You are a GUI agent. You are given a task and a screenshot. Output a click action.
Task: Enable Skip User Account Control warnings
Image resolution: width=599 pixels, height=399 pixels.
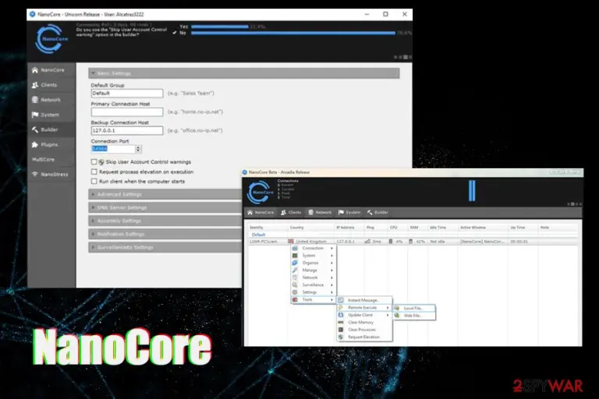pos(94,162)
